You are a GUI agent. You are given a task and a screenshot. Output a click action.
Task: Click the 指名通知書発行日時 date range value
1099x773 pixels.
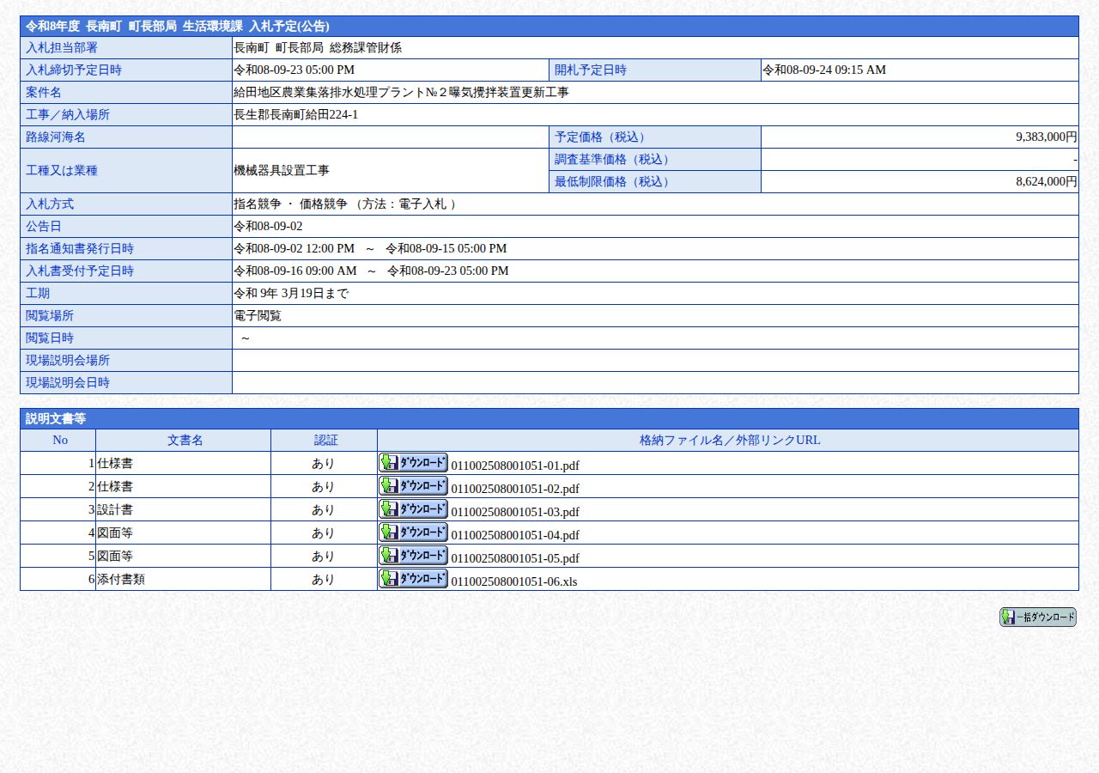pyautogui.click(x=370, y=248)
